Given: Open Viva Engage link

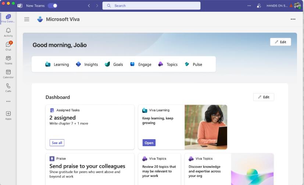Looking at the screenshot, I should (x=140, y=64).
